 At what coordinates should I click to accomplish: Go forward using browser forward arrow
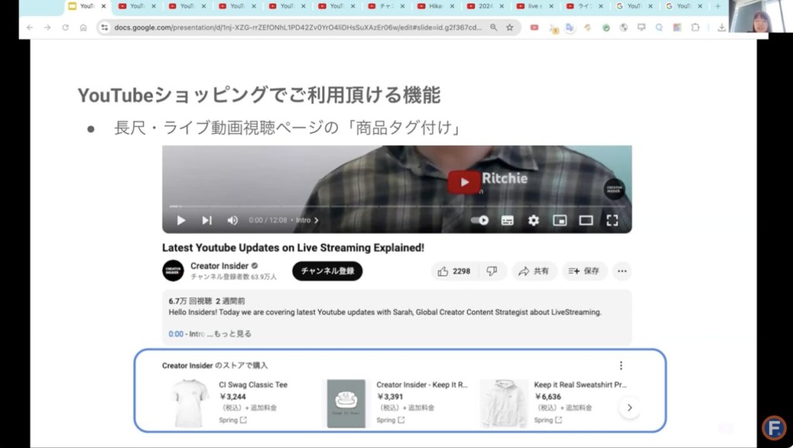(x=47, y=27)
